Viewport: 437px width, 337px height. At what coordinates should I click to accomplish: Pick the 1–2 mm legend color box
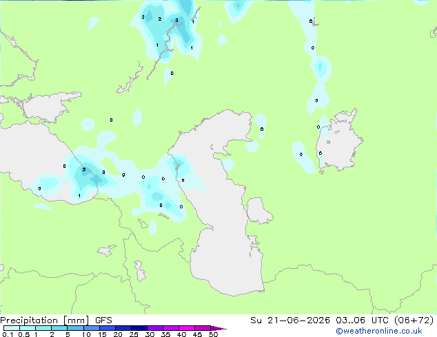pyautogui.click(x=43, y=328)
